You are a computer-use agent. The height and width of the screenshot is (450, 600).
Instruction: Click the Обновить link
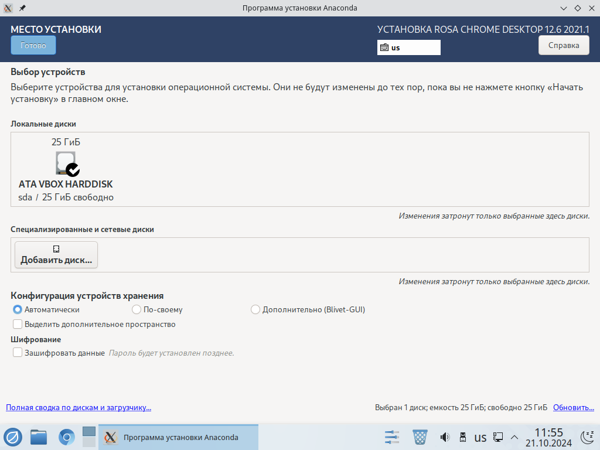[x=573, y=407]
